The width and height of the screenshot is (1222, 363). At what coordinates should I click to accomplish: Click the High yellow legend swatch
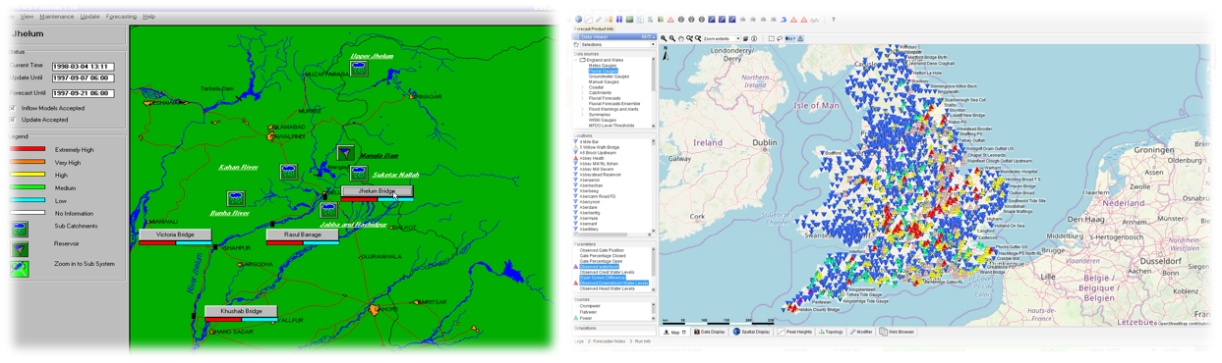28,176
